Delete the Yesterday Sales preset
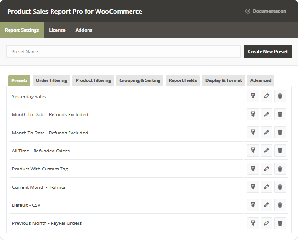This screenshot has width=298, height=240. click(x=280, y=96)
